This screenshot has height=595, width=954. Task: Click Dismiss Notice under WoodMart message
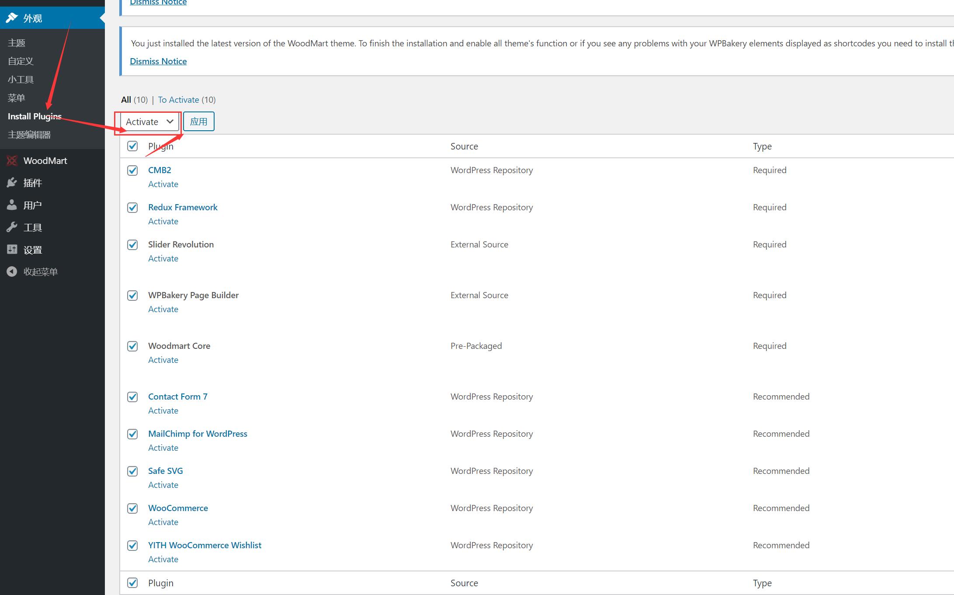(x=158, y=61)
